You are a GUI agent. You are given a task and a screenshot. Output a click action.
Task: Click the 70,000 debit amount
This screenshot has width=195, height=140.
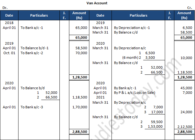[81, 53]
